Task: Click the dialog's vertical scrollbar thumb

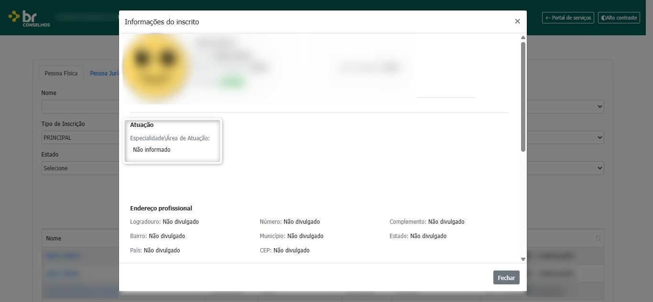Action: (x=523, y=97)
